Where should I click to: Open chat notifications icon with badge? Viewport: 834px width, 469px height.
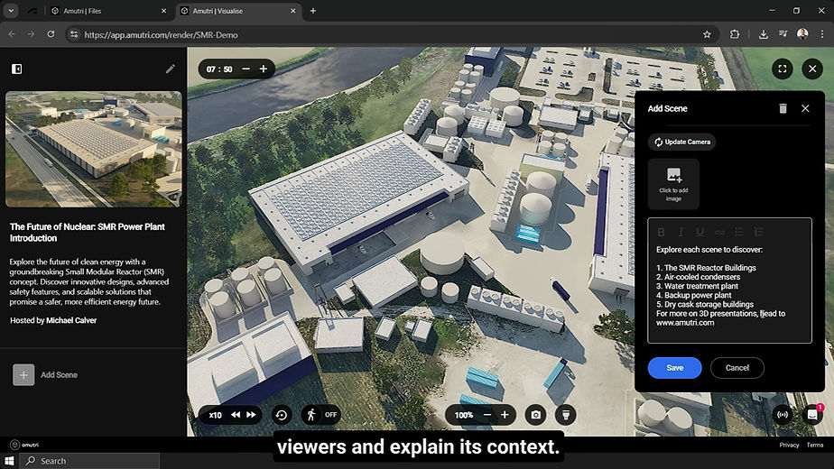812,415
